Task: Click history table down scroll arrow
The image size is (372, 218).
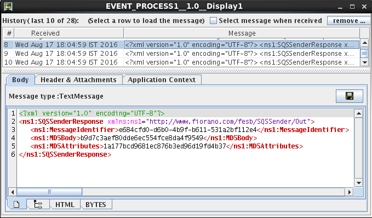Action: [365, 62]
